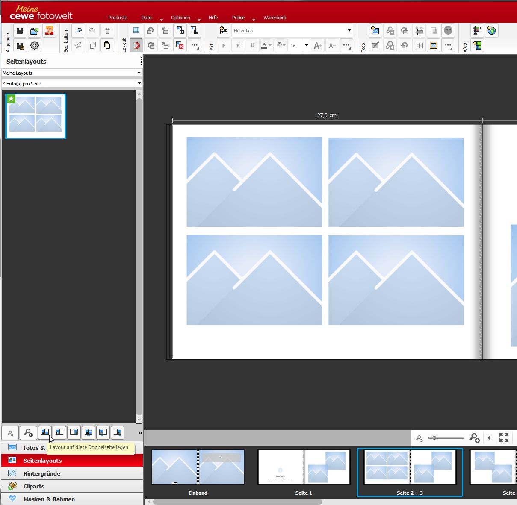Click the zoom-in magnifier below layout list
Viewport: 517px width, 505px height.
(x=28, y=433)
